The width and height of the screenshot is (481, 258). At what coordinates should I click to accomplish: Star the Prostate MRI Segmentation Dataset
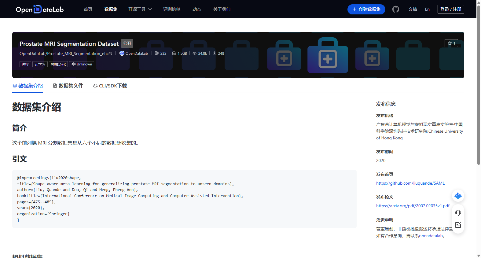(451, 43)
